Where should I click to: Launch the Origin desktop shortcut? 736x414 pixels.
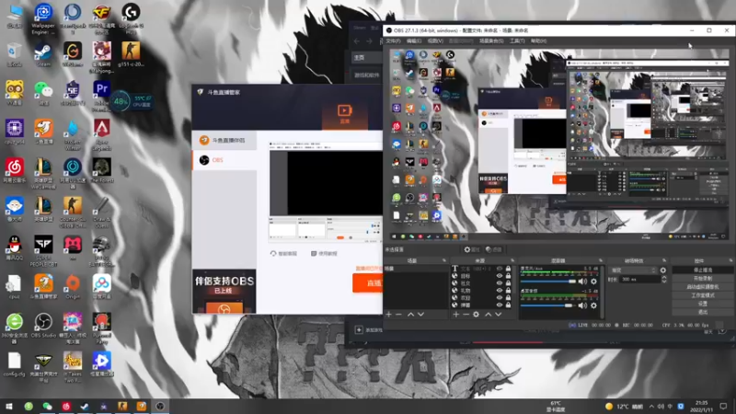click(73, 286)
